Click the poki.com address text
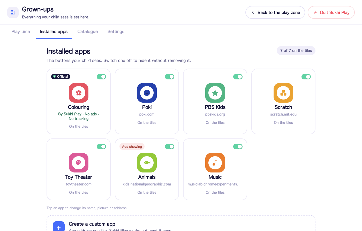 pyautogui.click(x=147, y=114)
